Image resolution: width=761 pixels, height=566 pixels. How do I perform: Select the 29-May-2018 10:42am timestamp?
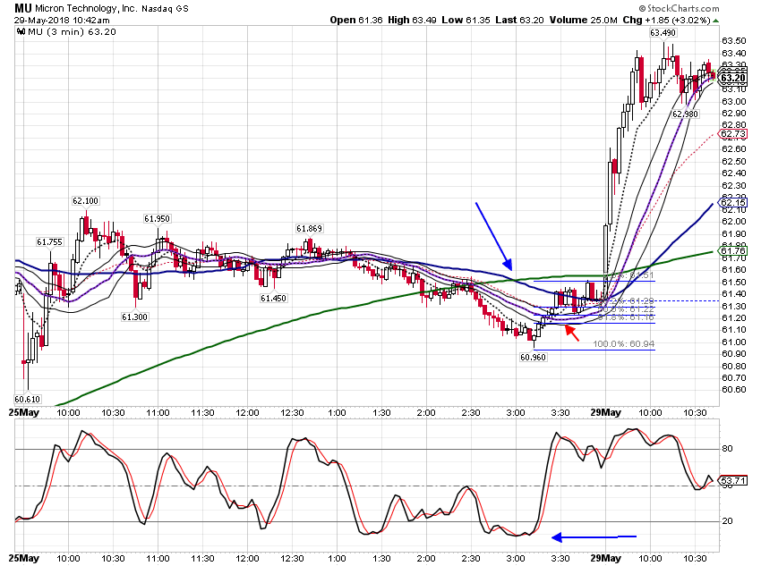point(62,21)
